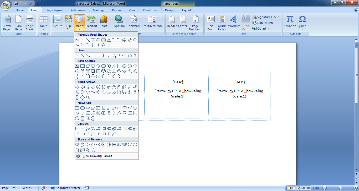Pick the Double Arrow line in Lines

point(88,56)
